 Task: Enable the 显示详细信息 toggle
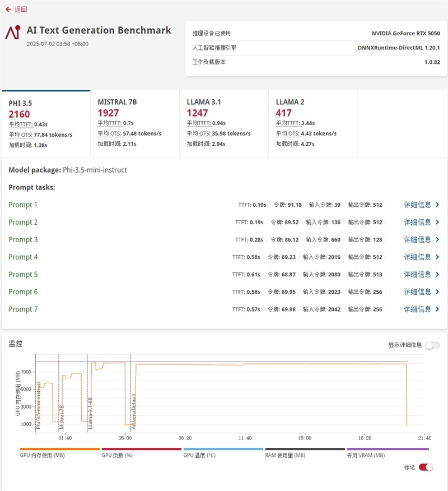coord(433,345)
